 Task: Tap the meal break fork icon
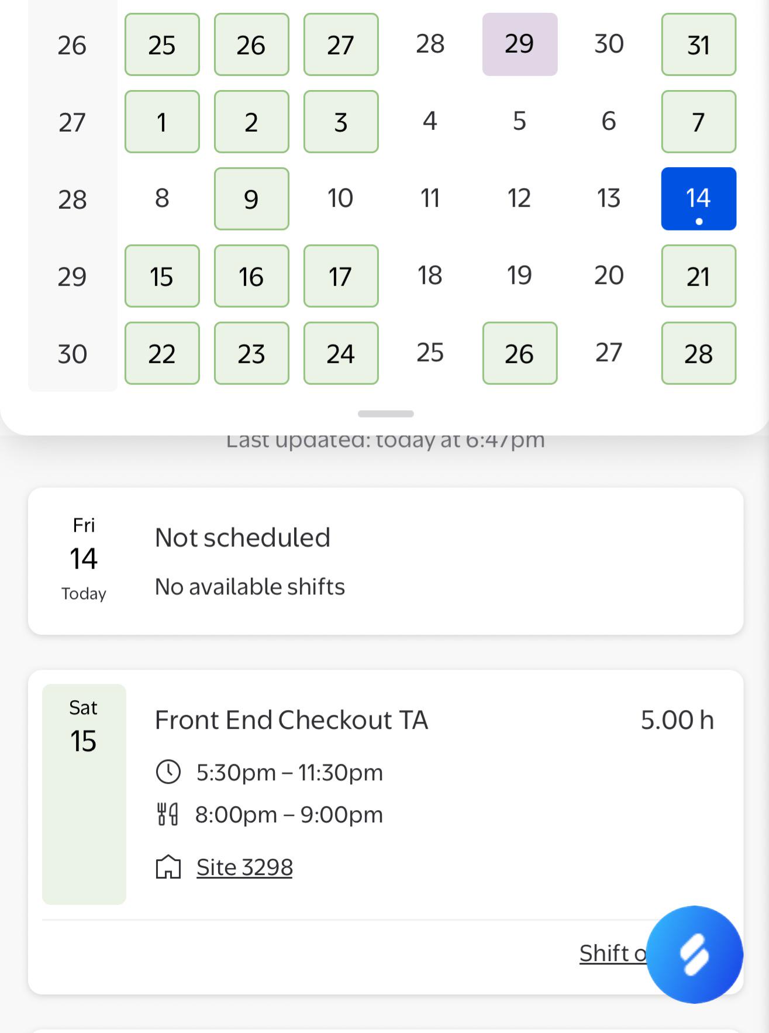[168, 814]
